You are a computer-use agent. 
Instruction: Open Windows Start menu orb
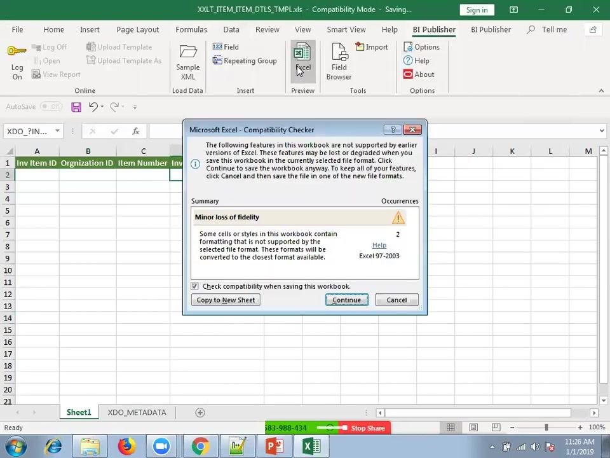click(x=16, y=447)
